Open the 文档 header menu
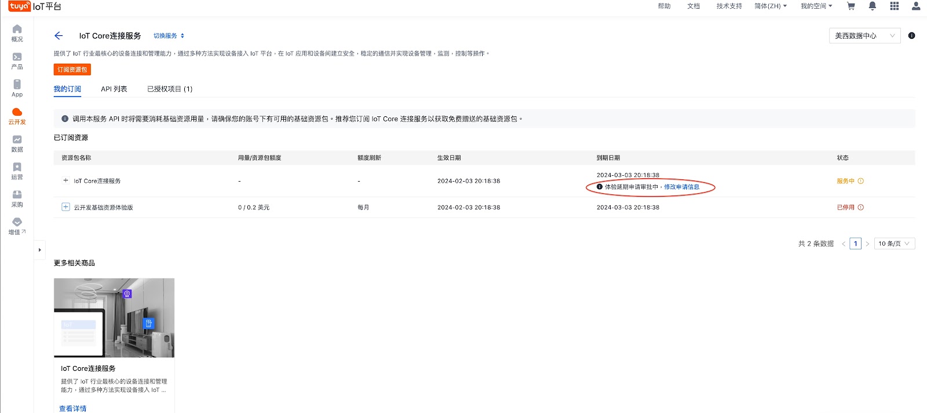The width and height of the screenshot is (927, 413). 694,6
